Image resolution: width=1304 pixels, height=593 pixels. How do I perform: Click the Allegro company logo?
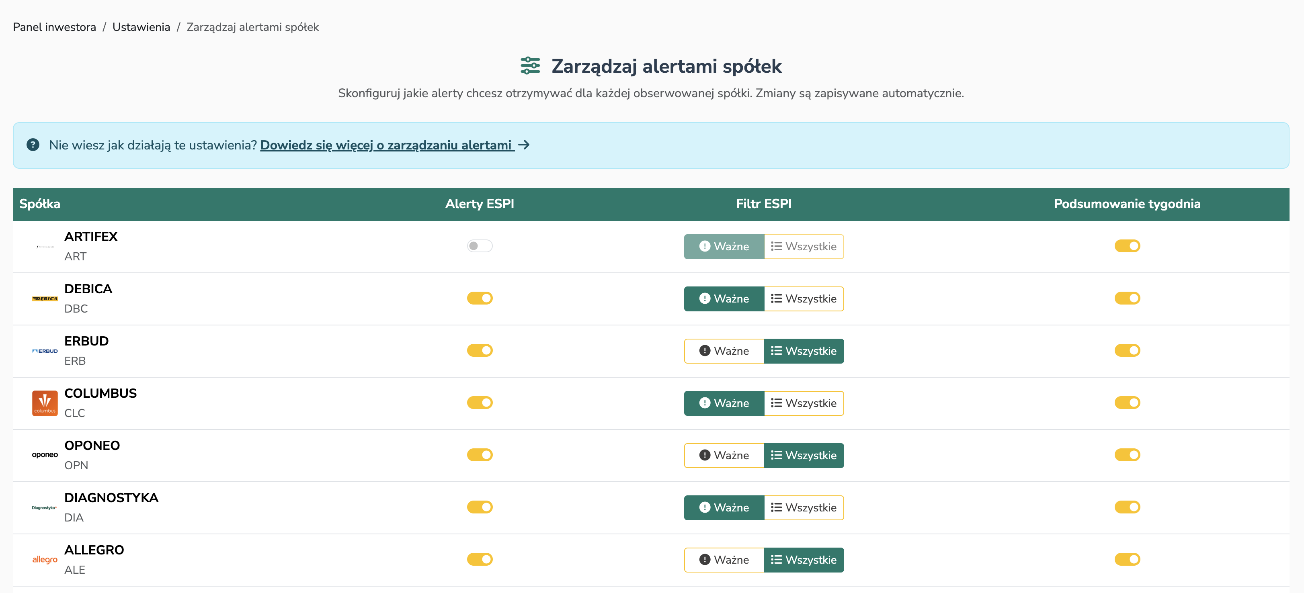(45, 559)
